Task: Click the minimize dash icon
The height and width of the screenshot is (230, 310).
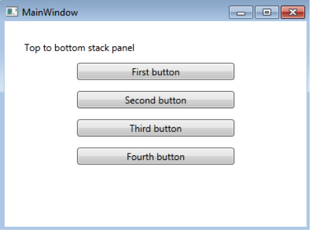Action: tap(241, 12)
